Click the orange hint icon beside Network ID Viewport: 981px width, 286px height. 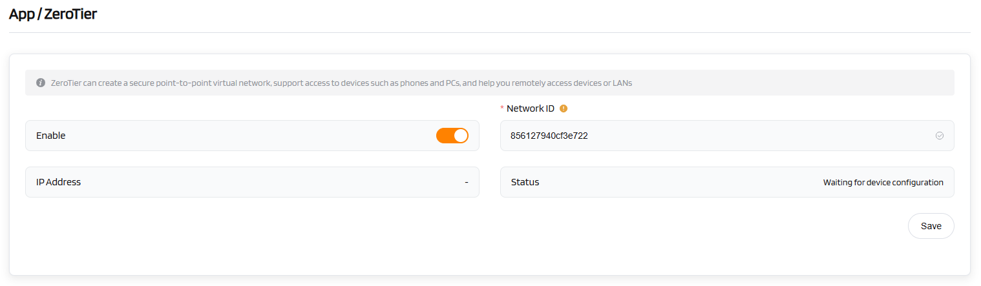point(564,108)
